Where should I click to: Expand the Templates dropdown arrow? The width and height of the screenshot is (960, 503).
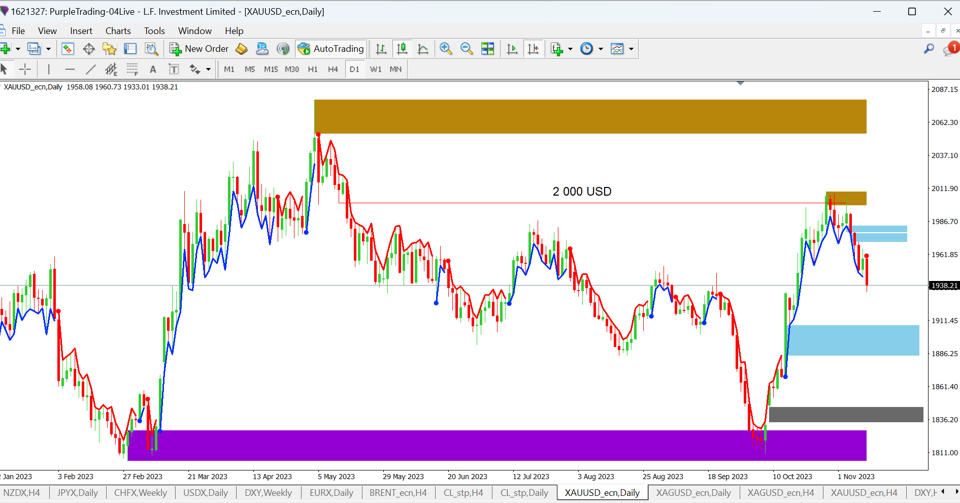pos(631,49)
